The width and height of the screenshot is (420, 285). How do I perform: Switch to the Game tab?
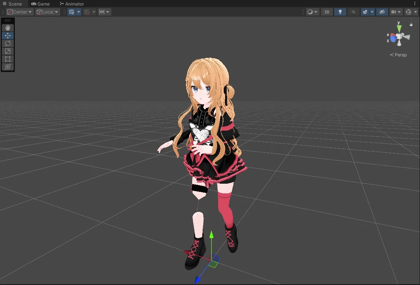point(41,4)
